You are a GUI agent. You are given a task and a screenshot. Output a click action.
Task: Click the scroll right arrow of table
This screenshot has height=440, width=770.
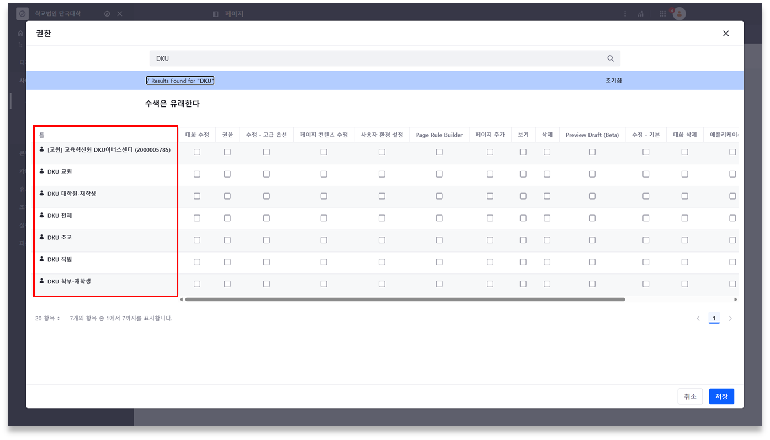coord(735,299)
